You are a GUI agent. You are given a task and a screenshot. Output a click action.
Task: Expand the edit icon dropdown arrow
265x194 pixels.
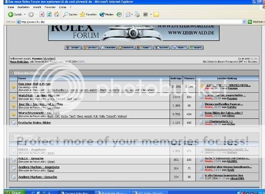click(x=151, y=15)
